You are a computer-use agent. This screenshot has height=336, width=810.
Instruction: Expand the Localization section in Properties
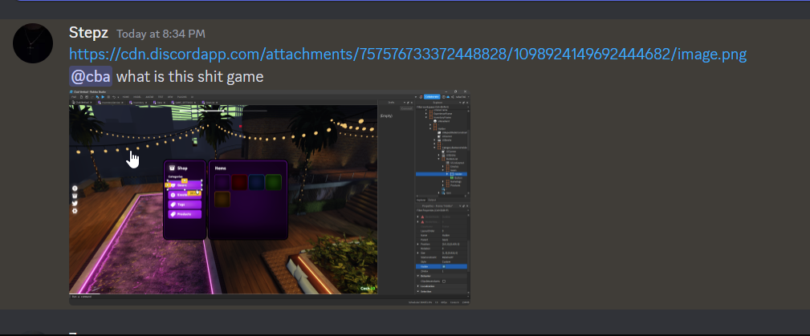(417, 286)
